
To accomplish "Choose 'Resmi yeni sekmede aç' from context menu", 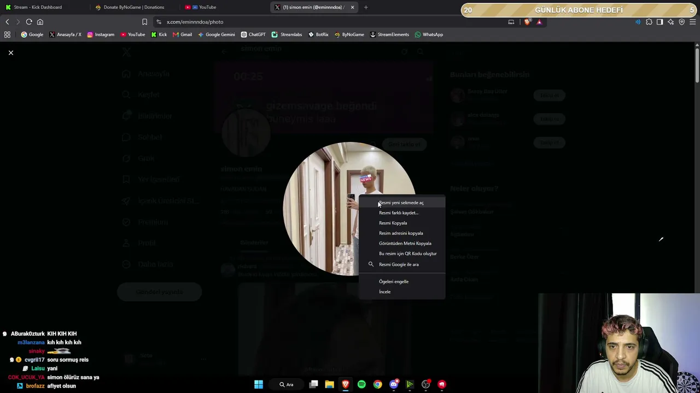I will pos(402,203).
